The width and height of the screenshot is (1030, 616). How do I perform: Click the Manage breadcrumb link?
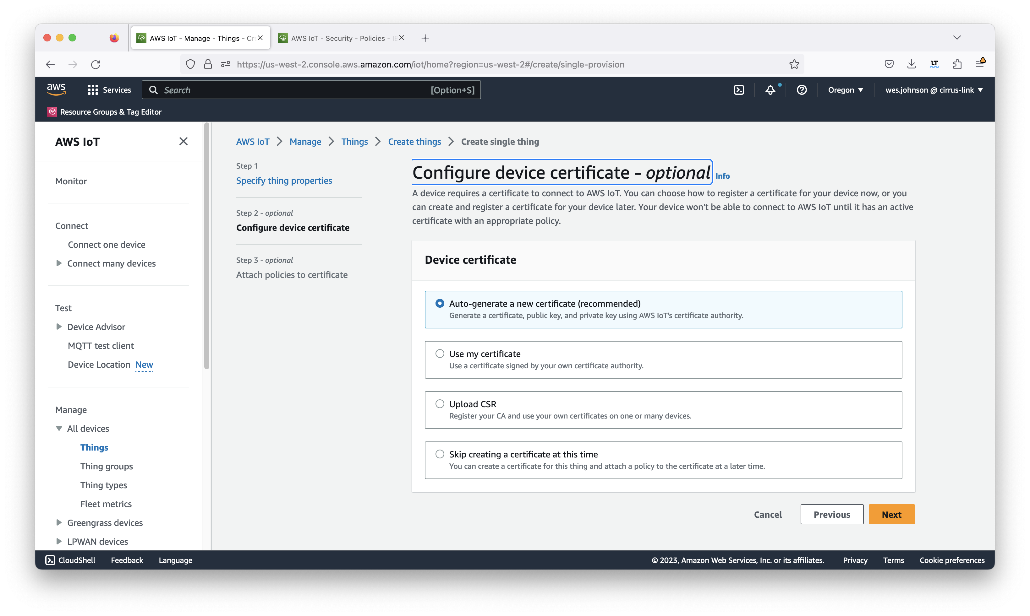305,142
